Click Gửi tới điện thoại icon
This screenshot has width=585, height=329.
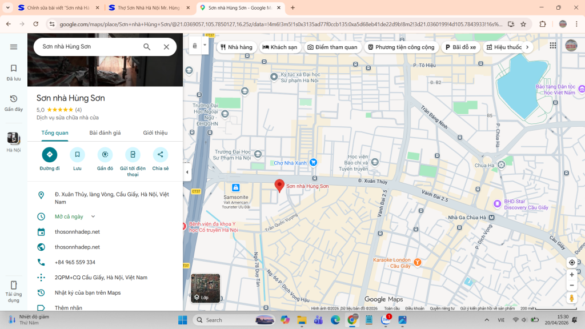132,154
